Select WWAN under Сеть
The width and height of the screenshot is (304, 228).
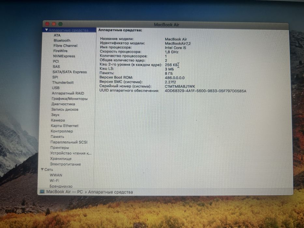[56, 175]
